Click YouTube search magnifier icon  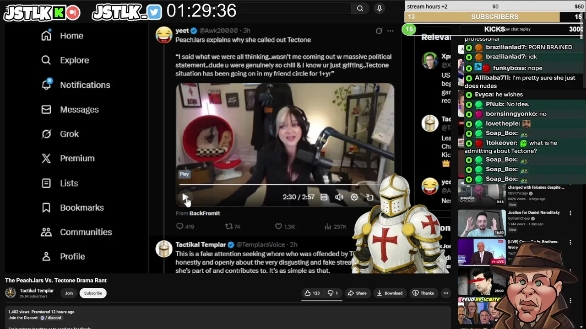(x=360, y=8)
